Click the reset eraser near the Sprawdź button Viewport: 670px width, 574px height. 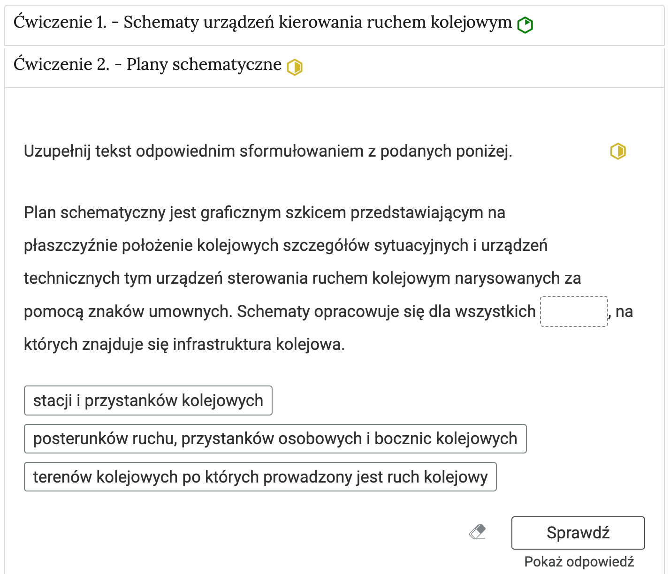(477, 532)
